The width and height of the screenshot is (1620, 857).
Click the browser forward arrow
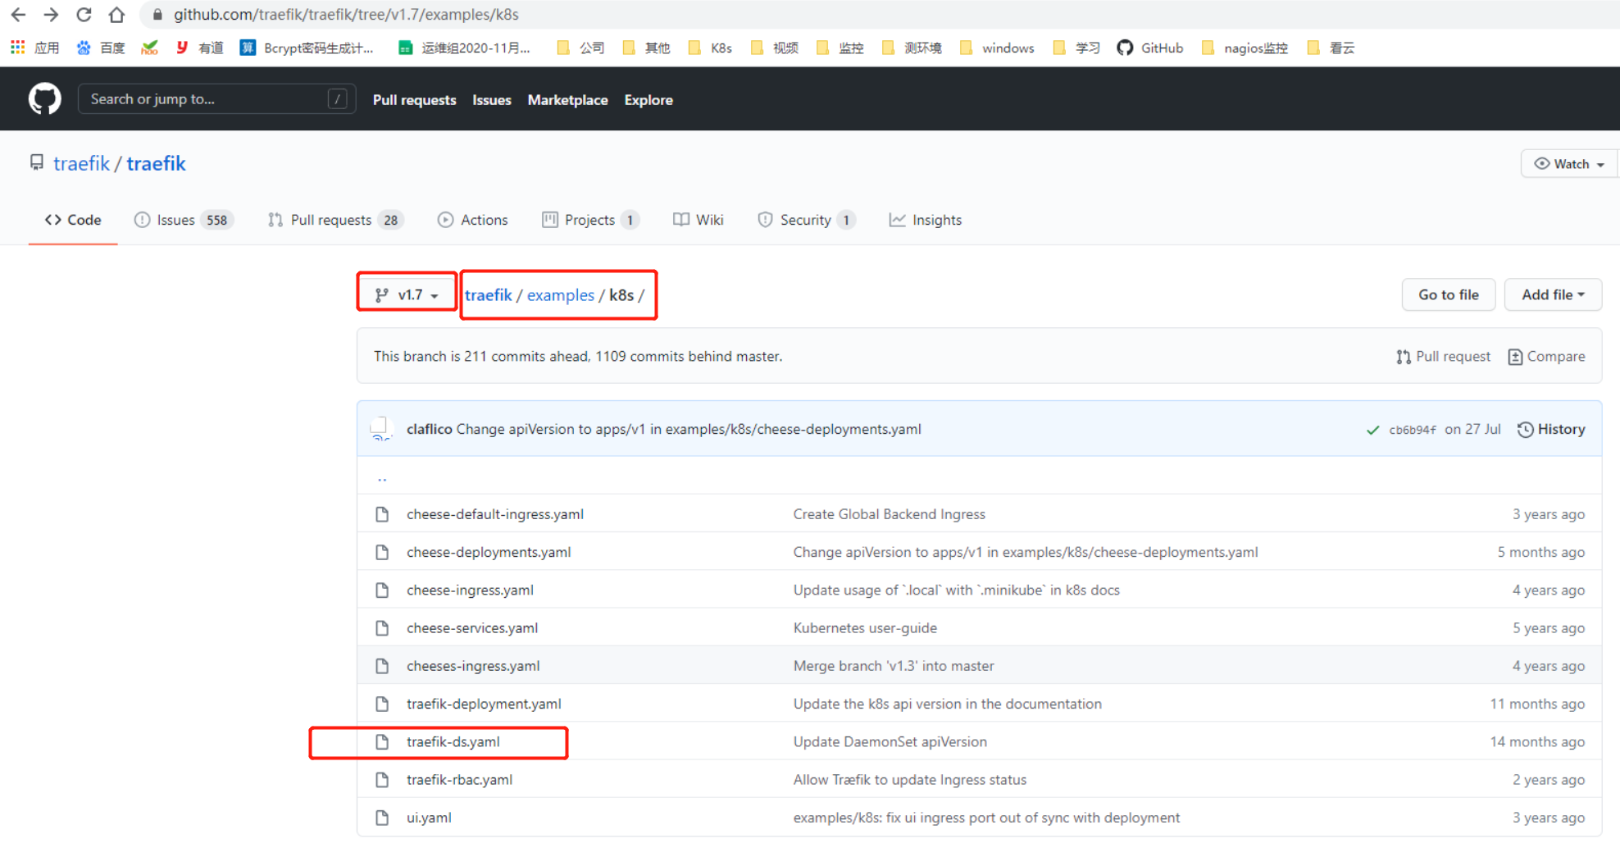(x=51, y=15)
